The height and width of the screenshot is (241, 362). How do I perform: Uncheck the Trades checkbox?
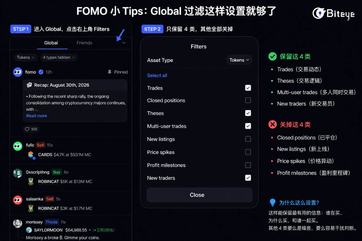pos(248,88)
